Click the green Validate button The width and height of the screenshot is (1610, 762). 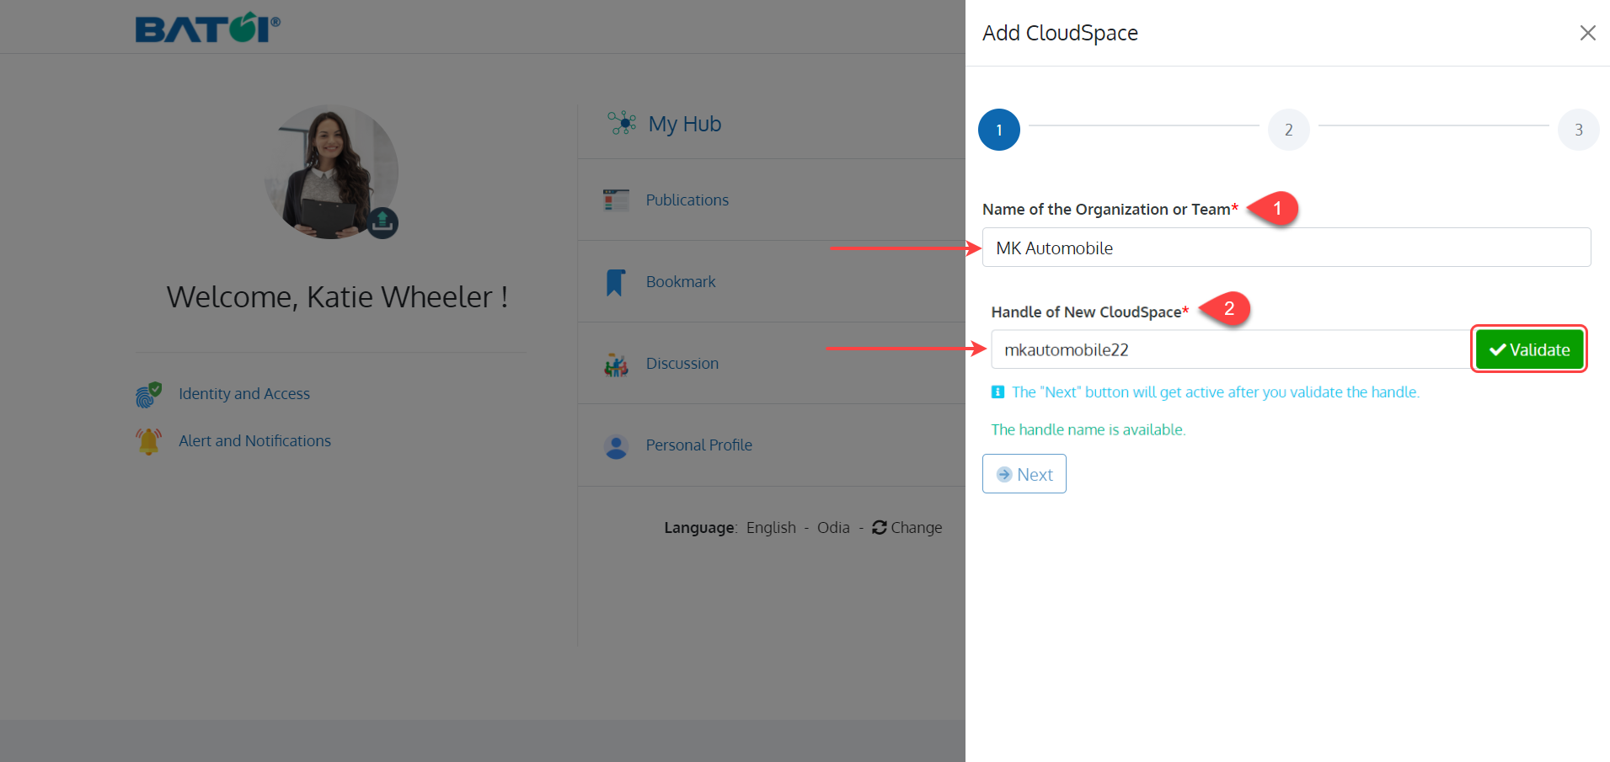[1529, 349]
